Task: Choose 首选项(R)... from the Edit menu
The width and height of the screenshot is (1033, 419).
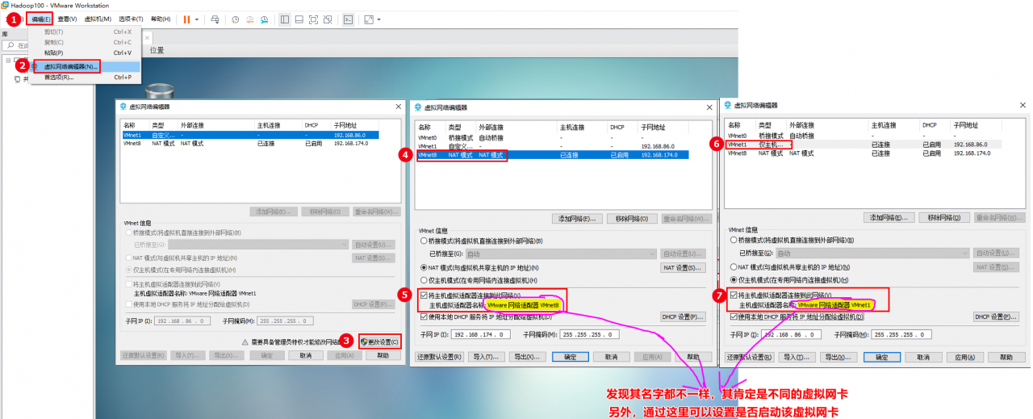Action: tap(84, 78)
